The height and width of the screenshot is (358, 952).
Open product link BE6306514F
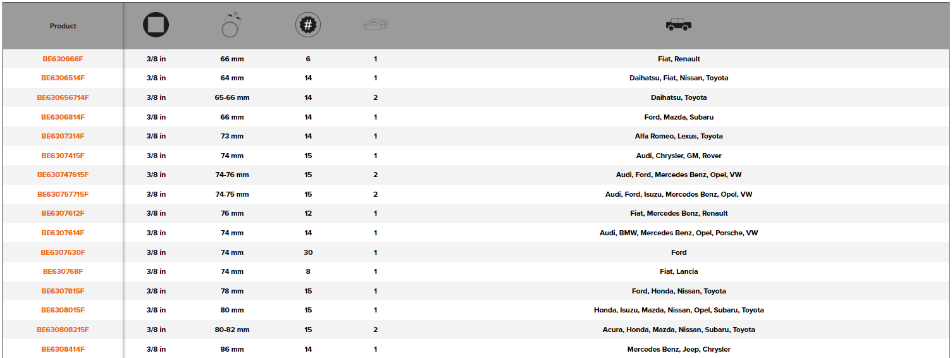(63, 78)
